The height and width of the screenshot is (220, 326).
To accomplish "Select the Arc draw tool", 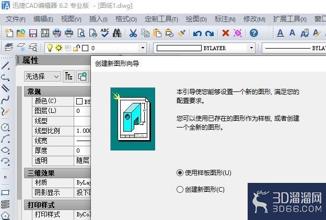I will 5,138.
